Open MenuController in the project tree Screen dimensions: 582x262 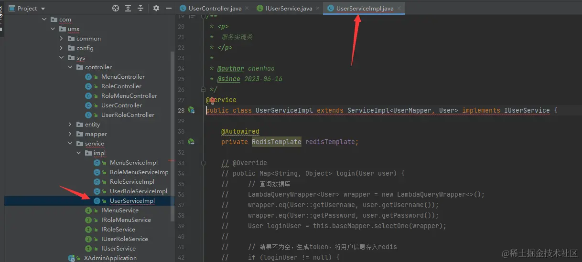pyautogui.click(x=123, y=77)
